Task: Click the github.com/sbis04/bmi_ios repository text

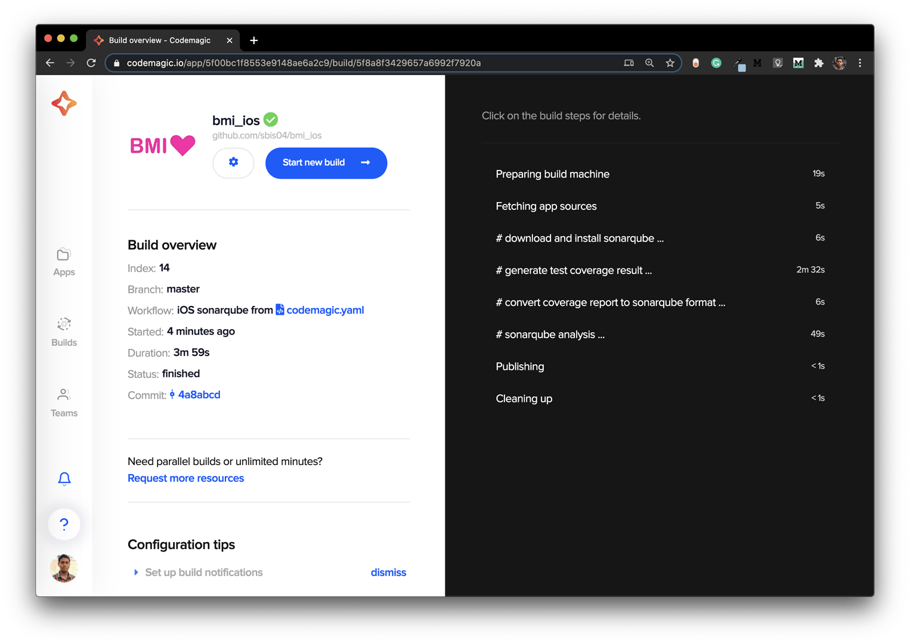Action: pos(267,135)
